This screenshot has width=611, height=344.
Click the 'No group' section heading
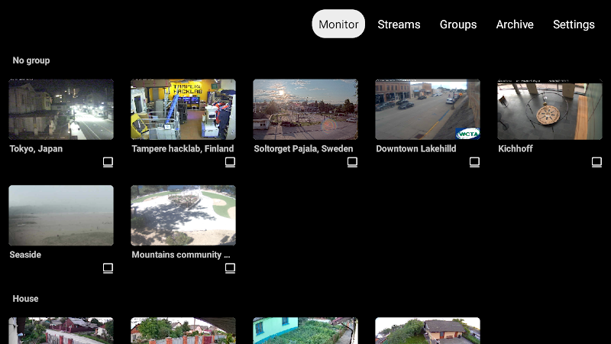[31, 60]
